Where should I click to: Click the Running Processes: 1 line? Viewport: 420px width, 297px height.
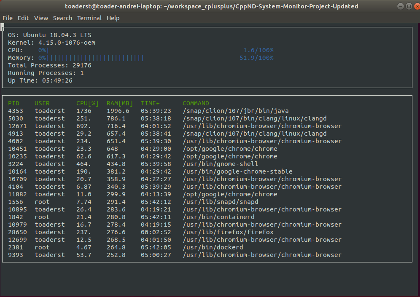coord(46,73)
